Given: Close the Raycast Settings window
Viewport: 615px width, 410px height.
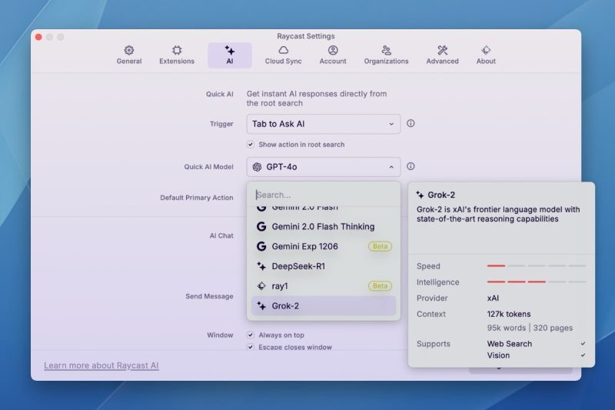Looking at the screenshot, I should click(x=38, y=37).
